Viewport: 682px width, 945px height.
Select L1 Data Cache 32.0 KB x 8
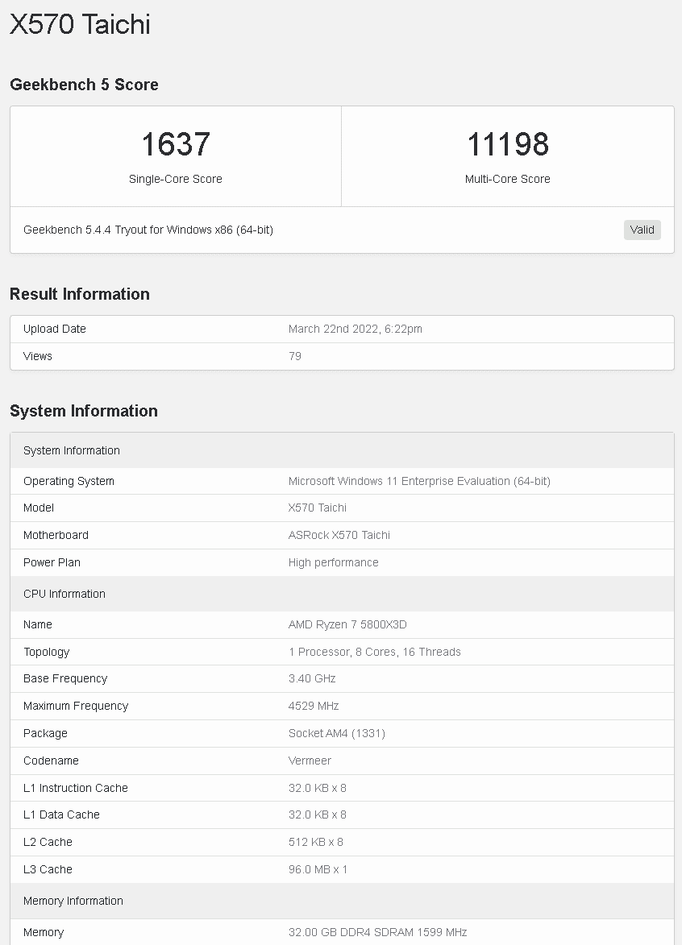(x=317, y=814)
